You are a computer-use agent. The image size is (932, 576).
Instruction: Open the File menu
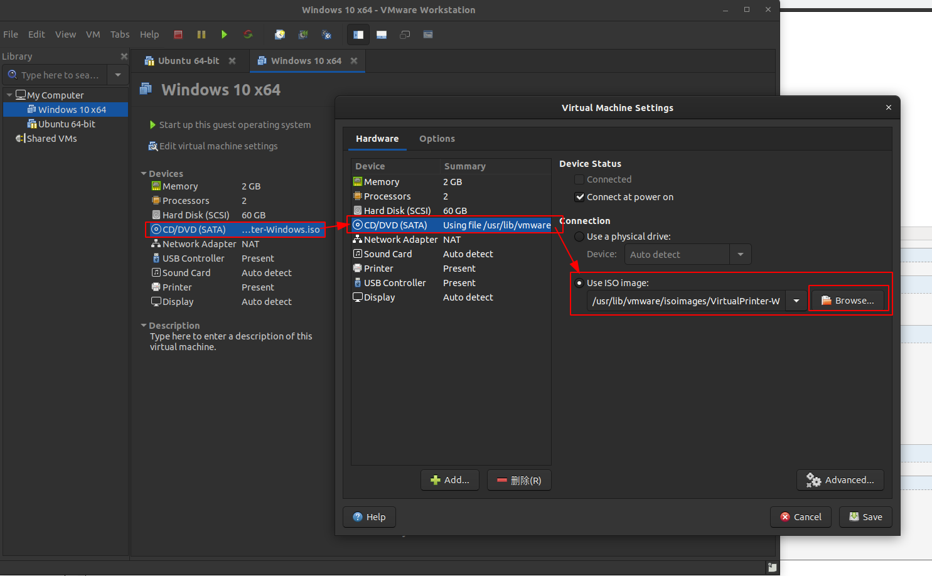(x=11, y=35)
